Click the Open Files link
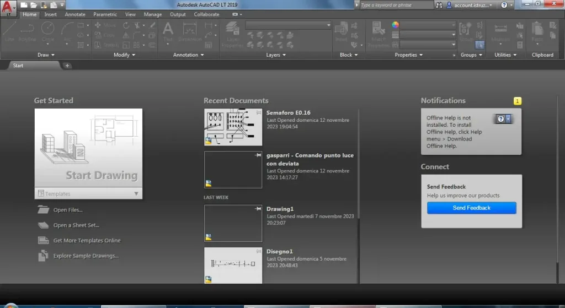The height and width of the screenshot is (308, 565). click(x=68, y=210)
